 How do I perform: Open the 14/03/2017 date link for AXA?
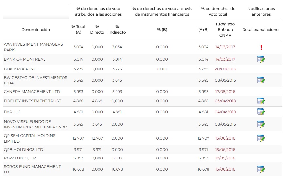click(x=225, y=47)
